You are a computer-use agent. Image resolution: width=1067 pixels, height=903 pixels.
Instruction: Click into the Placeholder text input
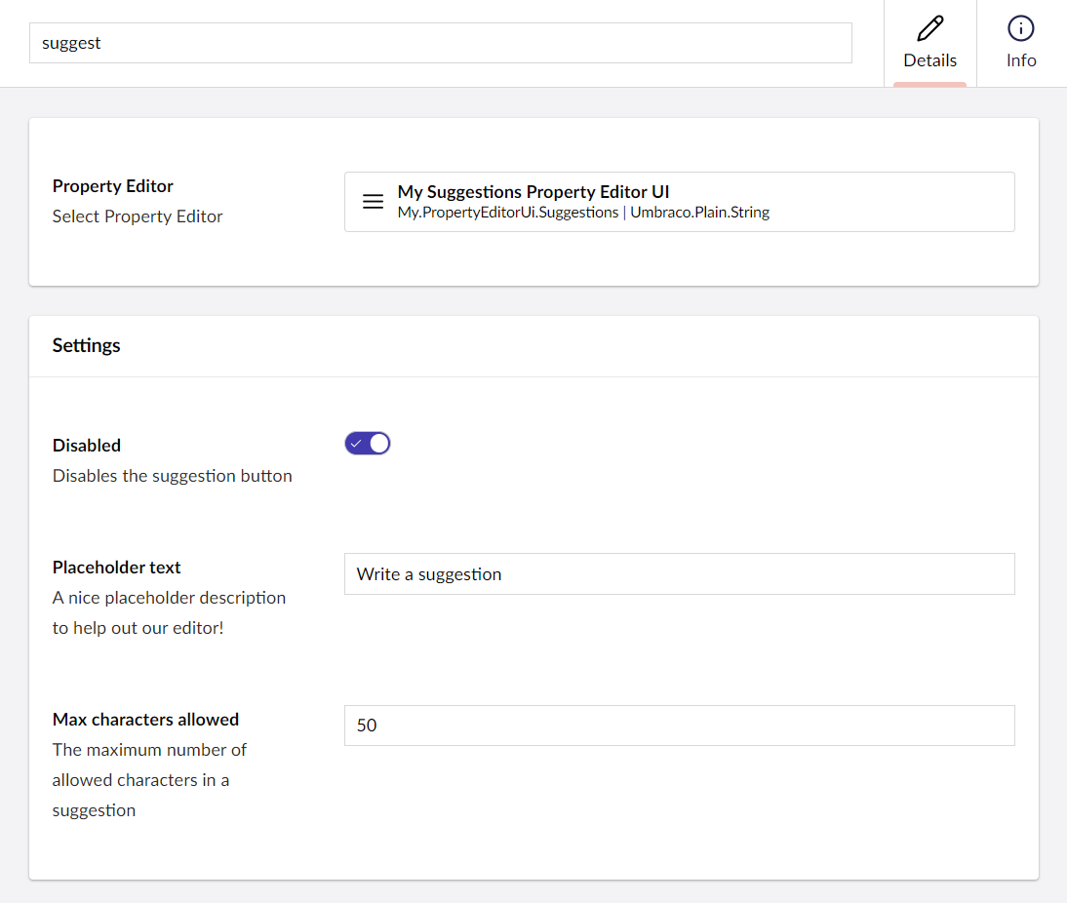679,574
